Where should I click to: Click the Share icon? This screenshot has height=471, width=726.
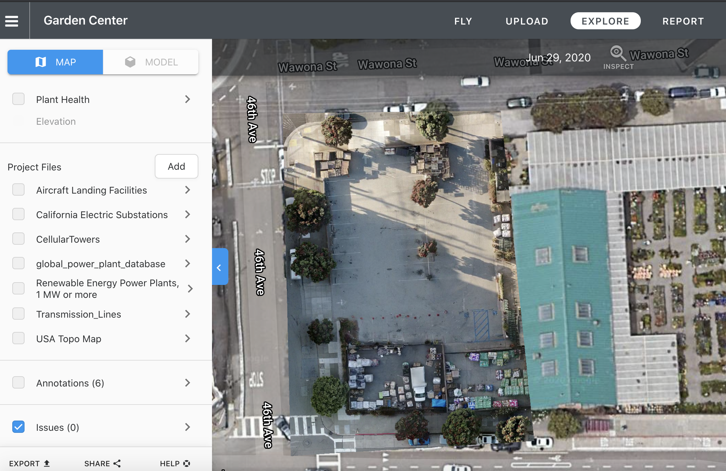(117, 463)
